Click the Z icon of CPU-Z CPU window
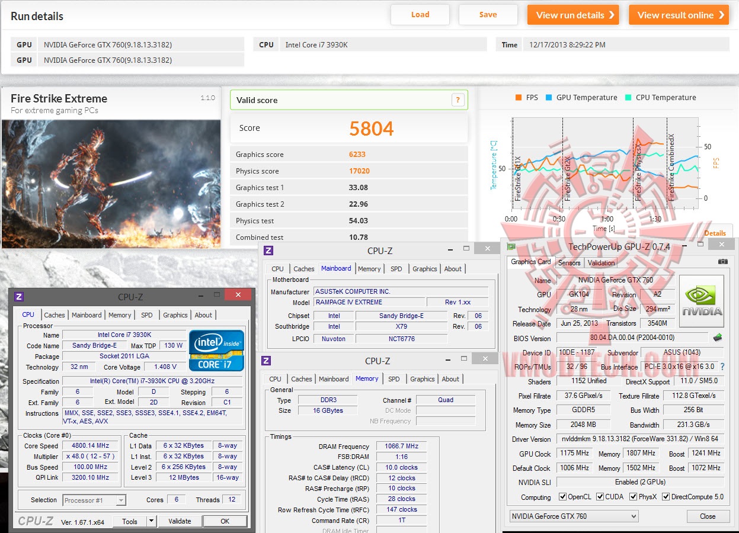This screenshot has width=739, height=533. point(19,297)
